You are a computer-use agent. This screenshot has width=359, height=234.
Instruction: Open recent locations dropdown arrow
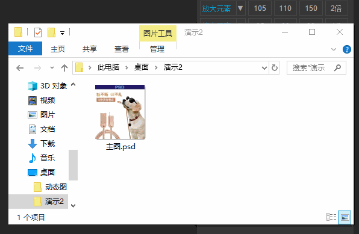click(52, 68)
